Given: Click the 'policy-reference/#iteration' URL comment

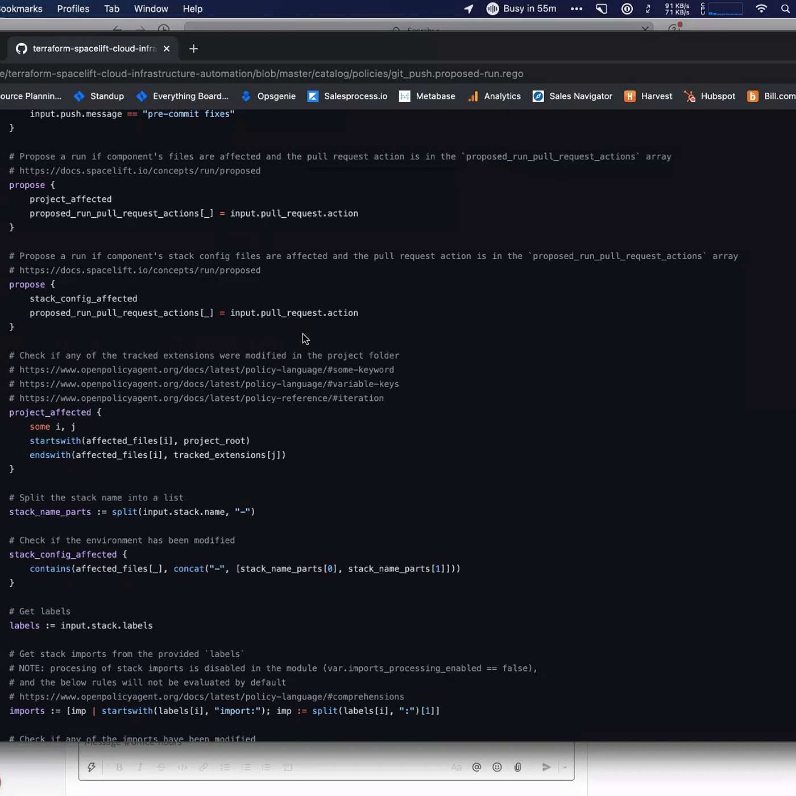Looking at the screenshot, I should (x=196, y=398).
